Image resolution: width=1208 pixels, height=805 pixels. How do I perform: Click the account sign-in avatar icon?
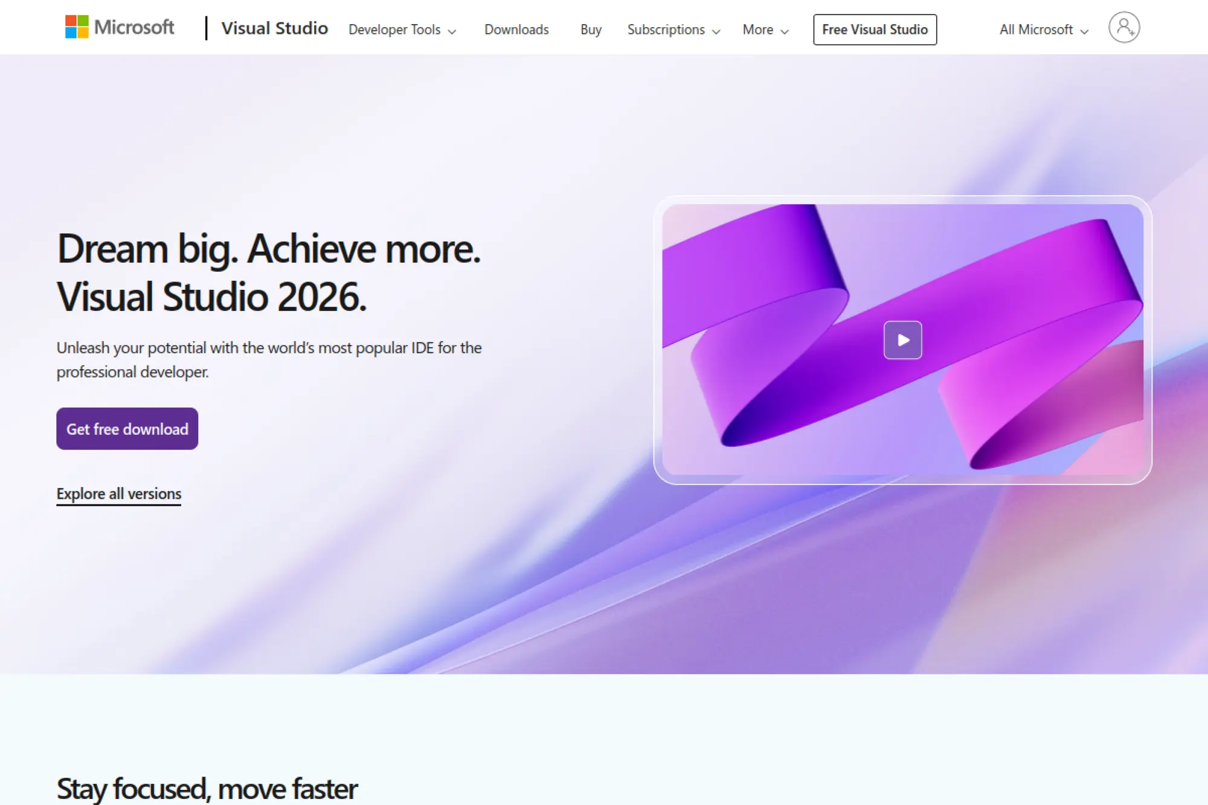[1123, 28]
